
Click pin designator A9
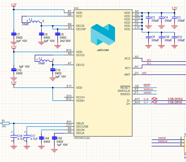tap(70, 53)
